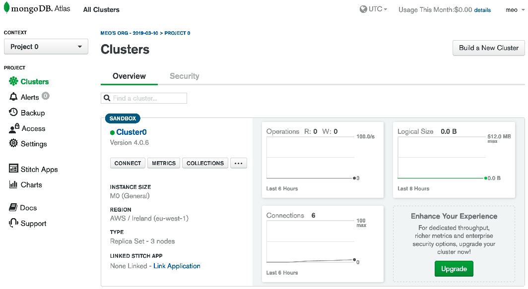Click the green Upgrade button
This screenshot has width=528, height=289.
pyautogui.click(x=454, y=269)
